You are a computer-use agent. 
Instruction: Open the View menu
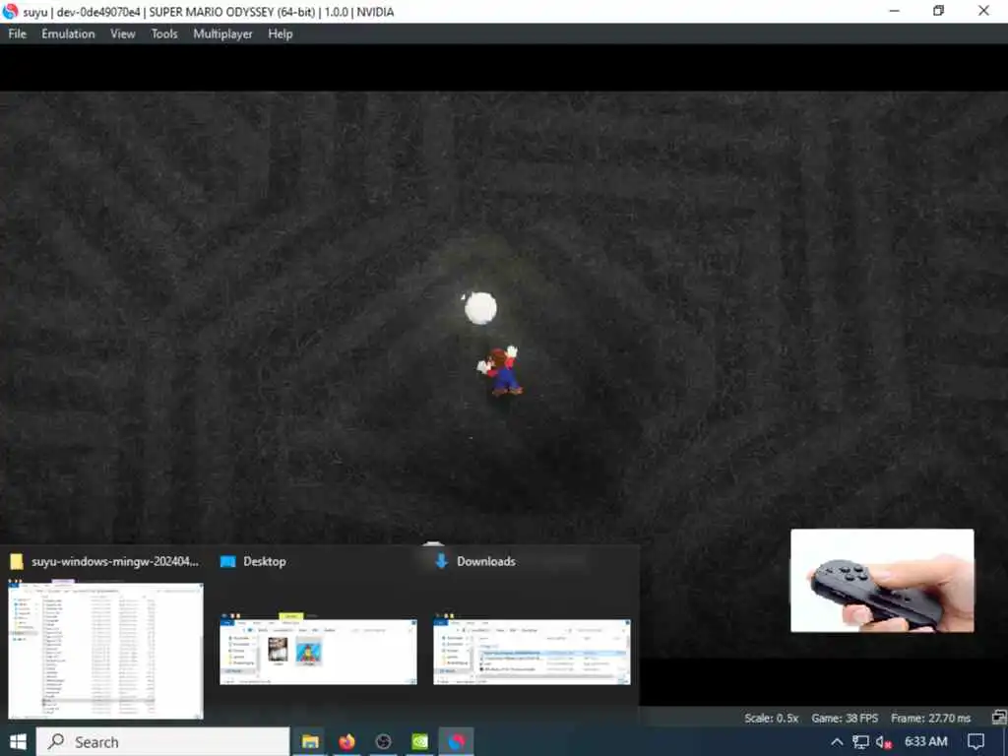pyautogui.click(x=123, y=34)
